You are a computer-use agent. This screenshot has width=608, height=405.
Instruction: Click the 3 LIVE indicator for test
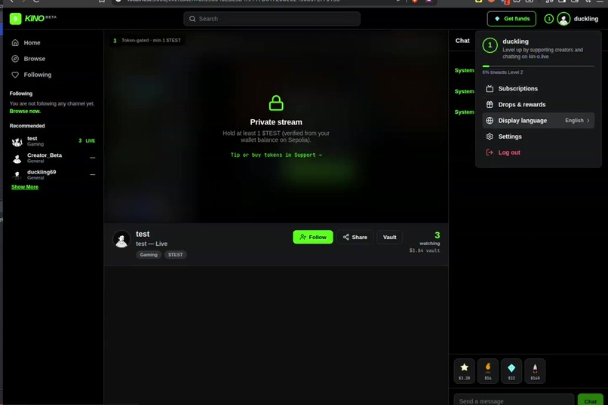click(x=87, y=141)
